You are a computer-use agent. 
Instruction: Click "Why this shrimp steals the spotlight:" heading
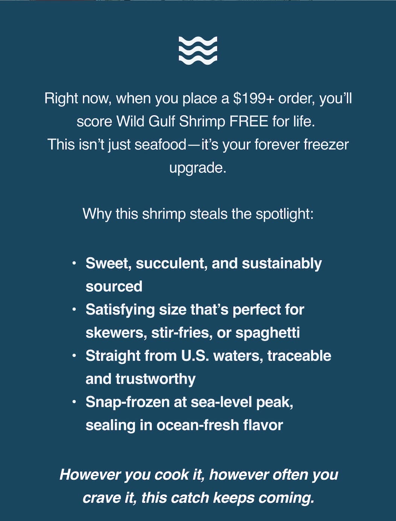[x=198, y=214]
